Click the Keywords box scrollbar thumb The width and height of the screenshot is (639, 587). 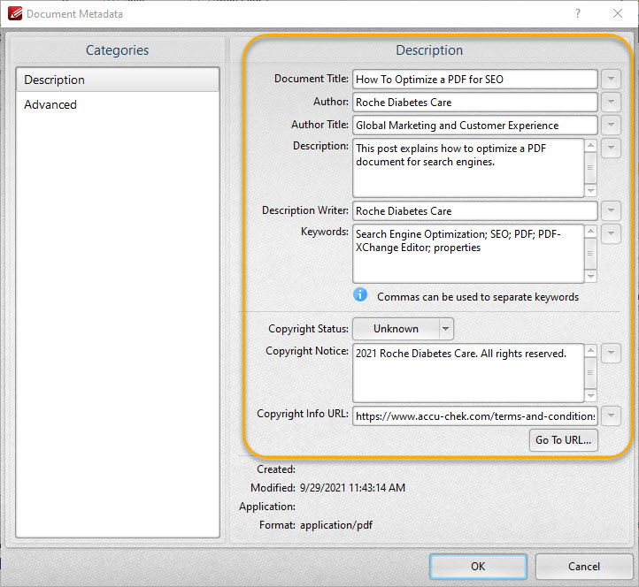tap(590, 254)
